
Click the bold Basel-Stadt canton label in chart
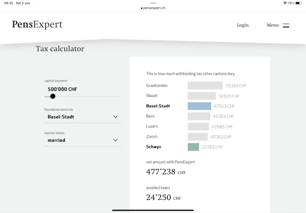click(158, 106)
